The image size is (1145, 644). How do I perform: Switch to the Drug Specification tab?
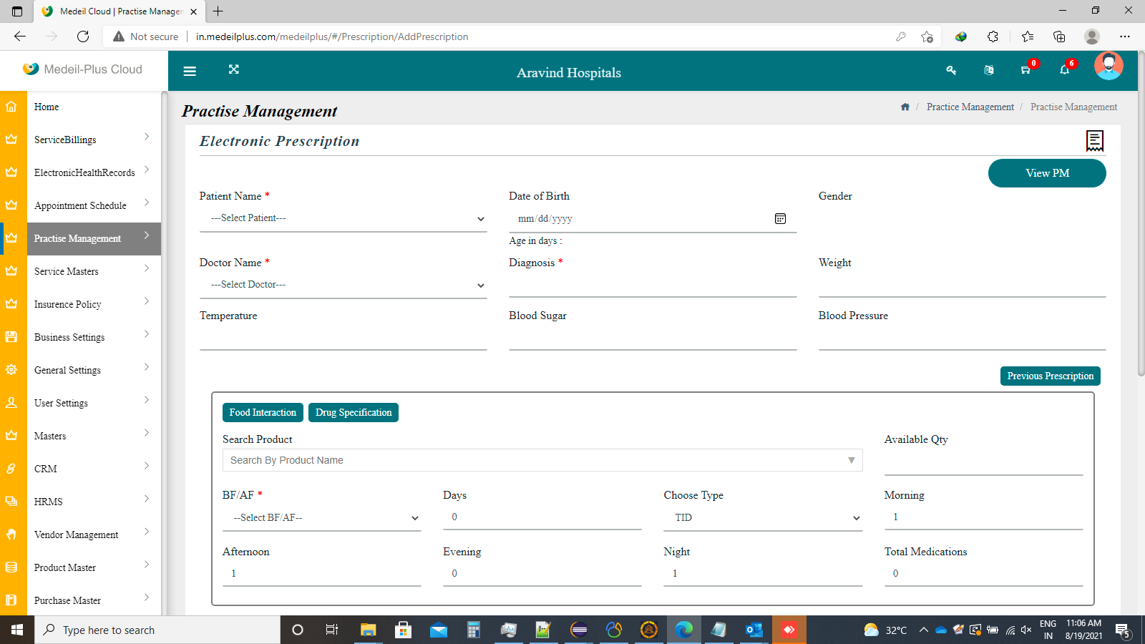tap(353, 412)
